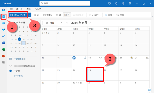This screenshot has width=154, height=93.
Task: Select the 22 cell in the month grid
Action: click(x=48, y=74)
